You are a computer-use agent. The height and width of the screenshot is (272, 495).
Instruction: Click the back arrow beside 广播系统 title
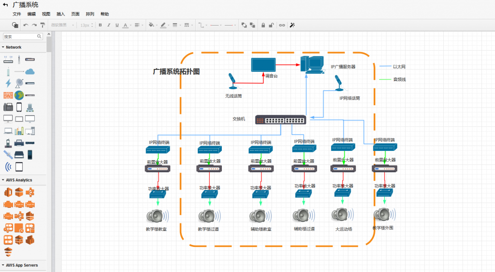[x=6, y=5]
